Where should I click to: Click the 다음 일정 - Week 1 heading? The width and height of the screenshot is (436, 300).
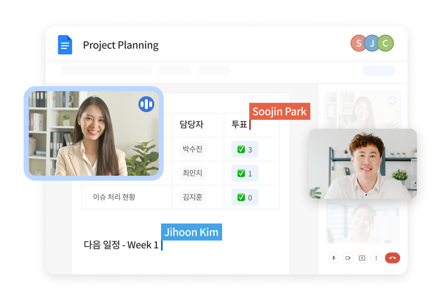[x=121, y=245]
